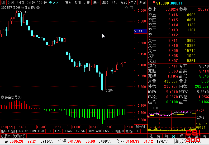Select the EMV indicator
Screen dimensions: 209x145
[106, 131]
